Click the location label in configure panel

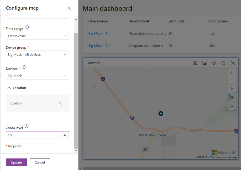15,103
